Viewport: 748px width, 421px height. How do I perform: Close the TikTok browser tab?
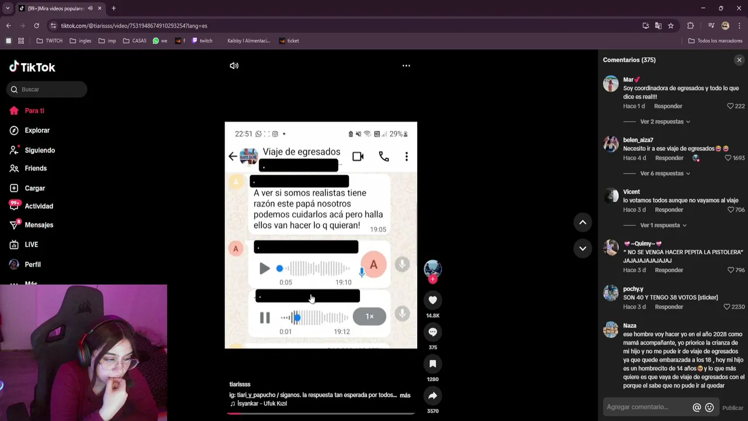click(99, 8)
